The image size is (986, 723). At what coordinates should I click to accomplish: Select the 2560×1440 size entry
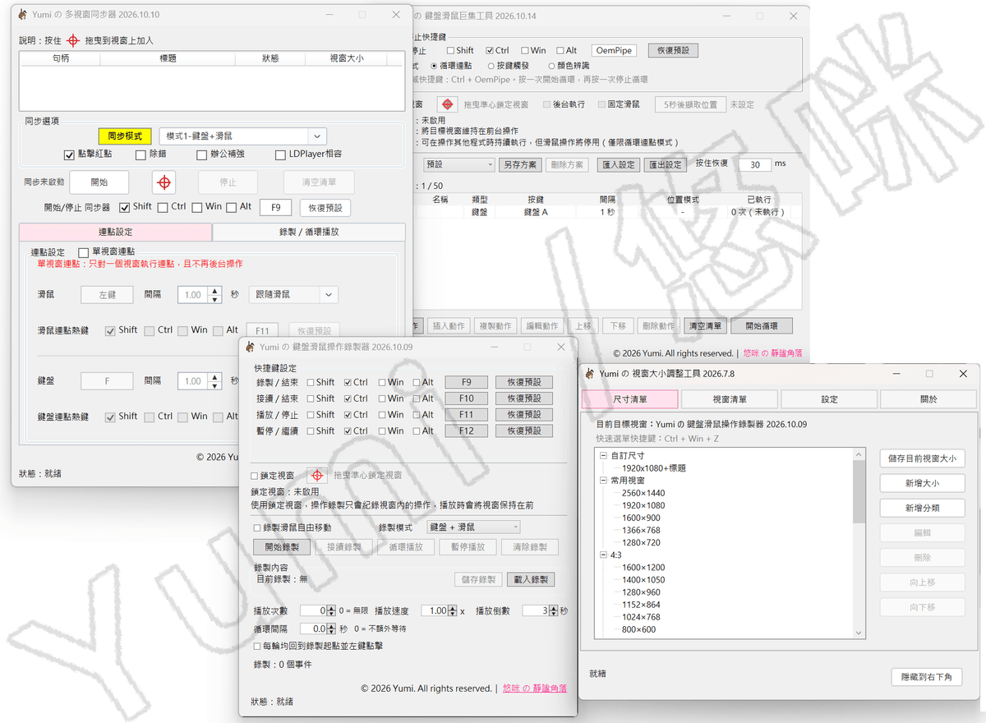(x=643, y=493)
